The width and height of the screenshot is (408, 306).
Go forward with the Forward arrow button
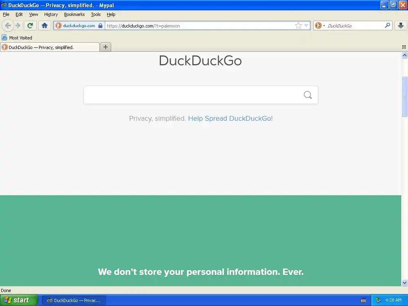pyautogui.click(x=18, y=25)
